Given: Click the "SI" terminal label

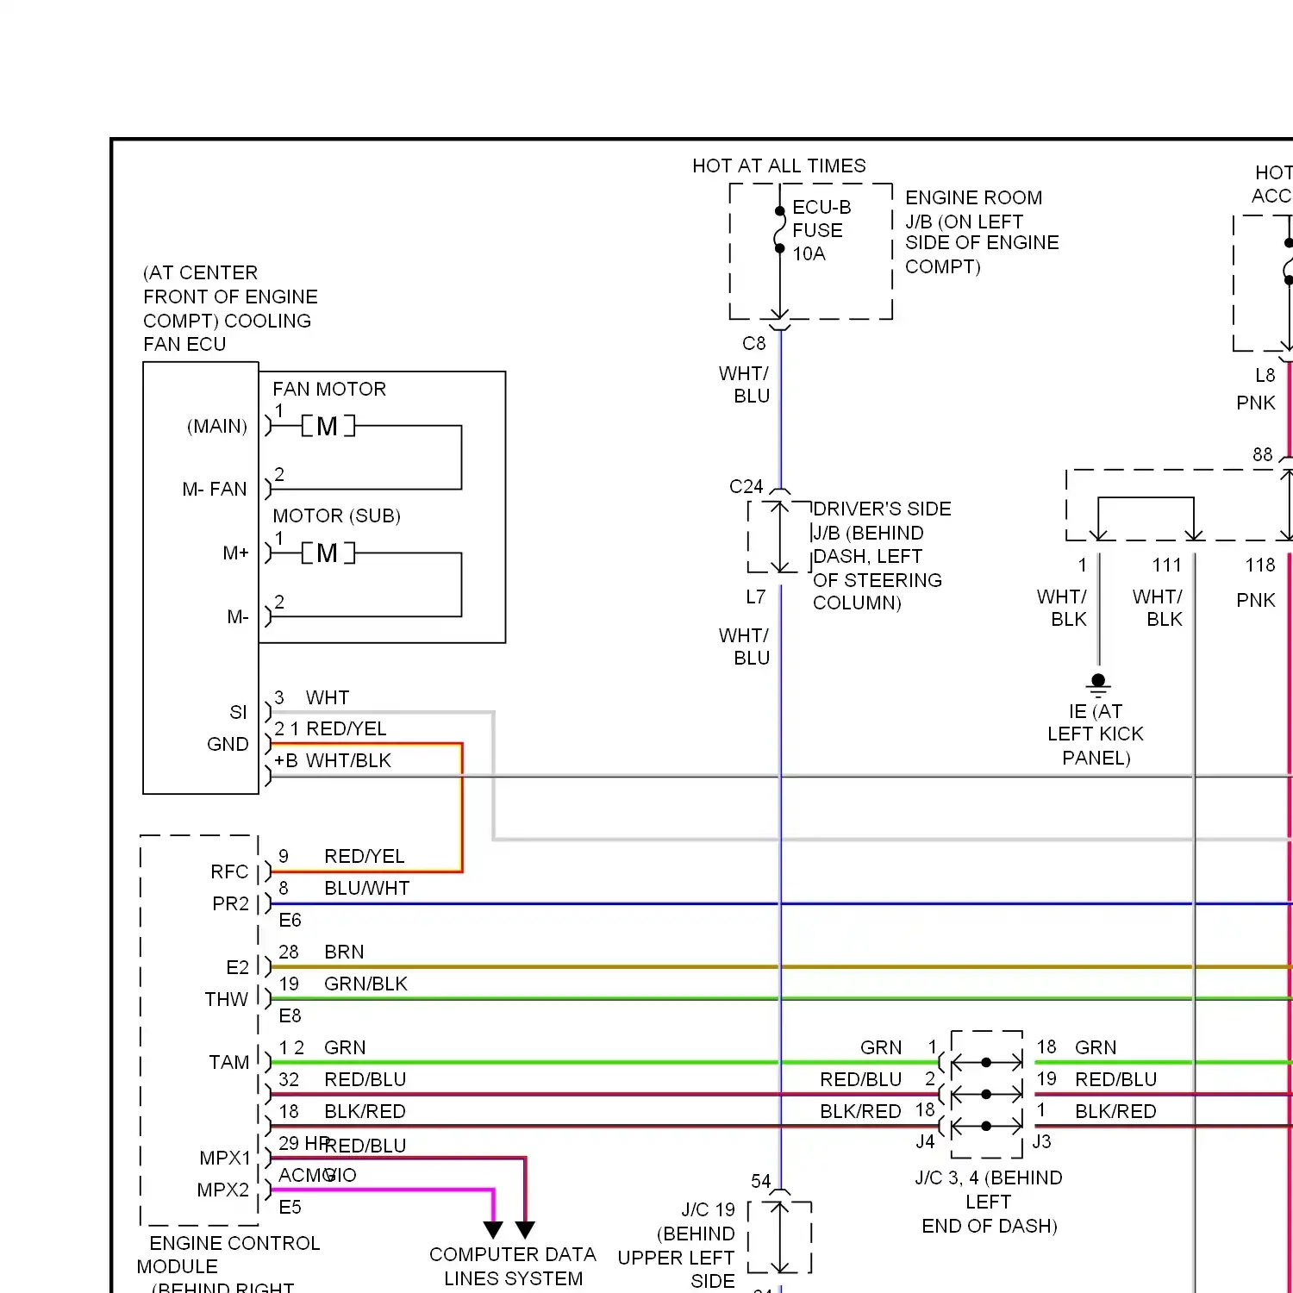Looking at the screenshot, I should tap(238, 712).
